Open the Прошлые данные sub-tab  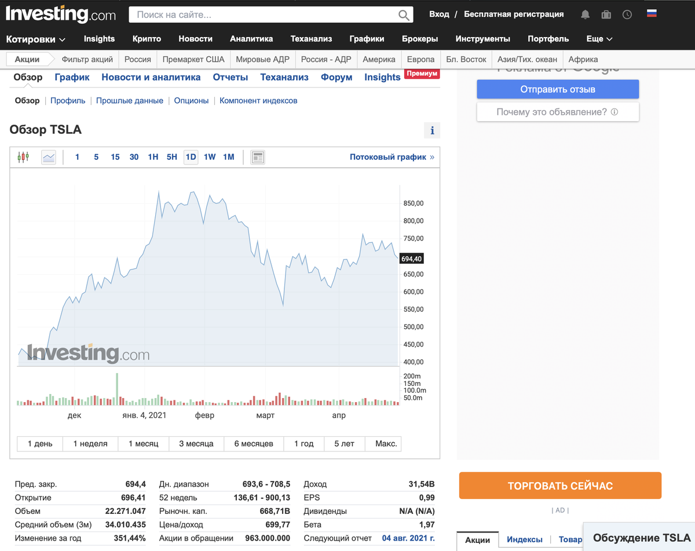pos(130,101)
